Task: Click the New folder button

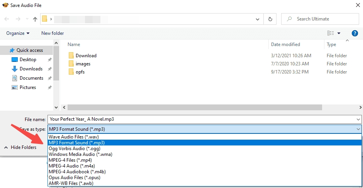Action: coord(53,33)
